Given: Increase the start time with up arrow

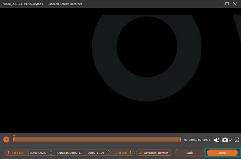Looking at the screenshot, I should click(x=51, y=151).
